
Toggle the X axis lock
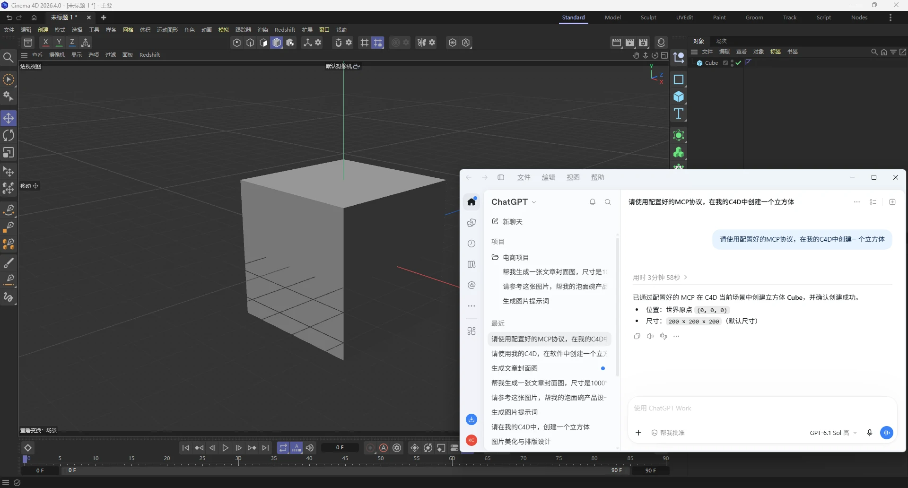45,43
